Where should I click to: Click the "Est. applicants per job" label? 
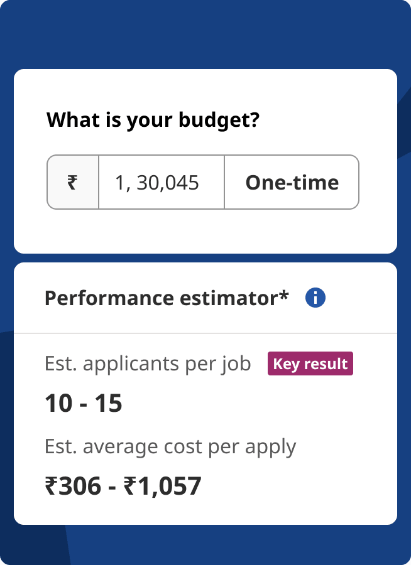pyautogui.click(x=148, y=363)
